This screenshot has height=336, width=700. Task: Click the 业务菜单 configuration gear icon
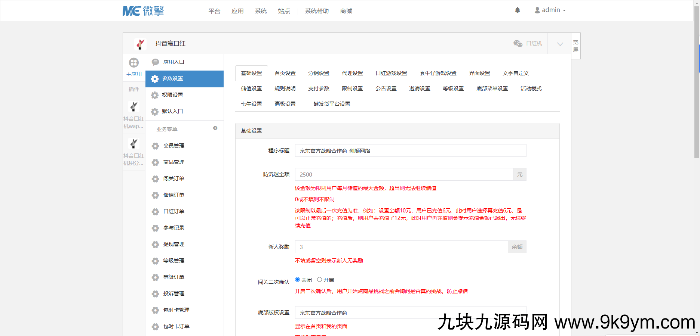[215, 128]
